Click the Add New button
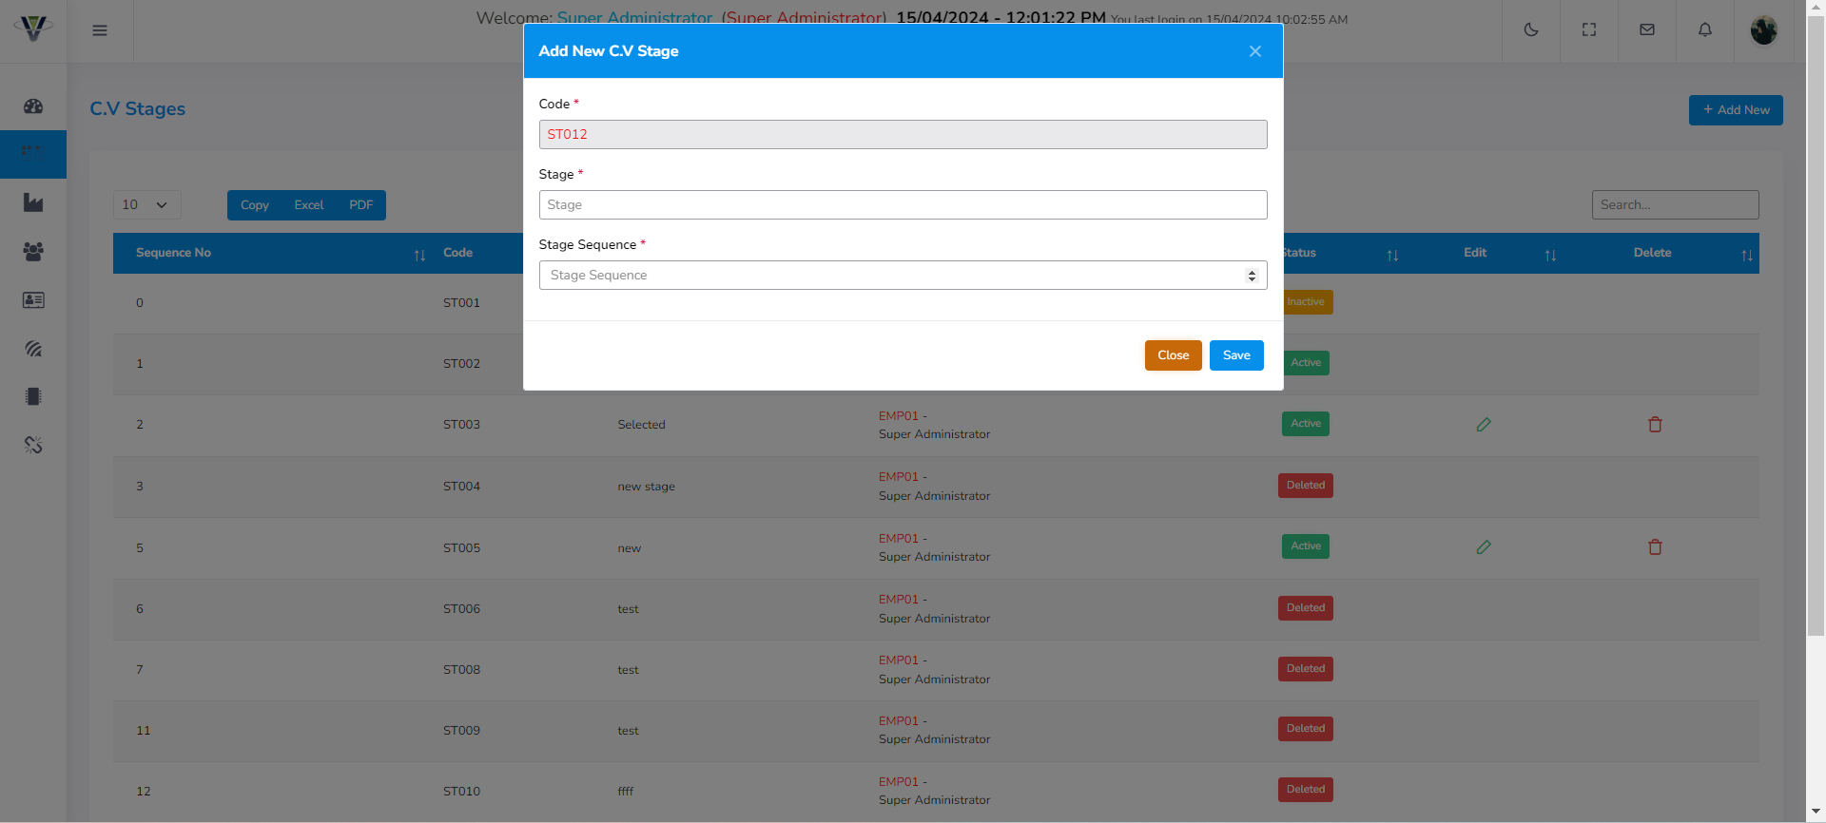Screen dimensions: 1826x823 pyautogui.click(x=1736, y=110)
